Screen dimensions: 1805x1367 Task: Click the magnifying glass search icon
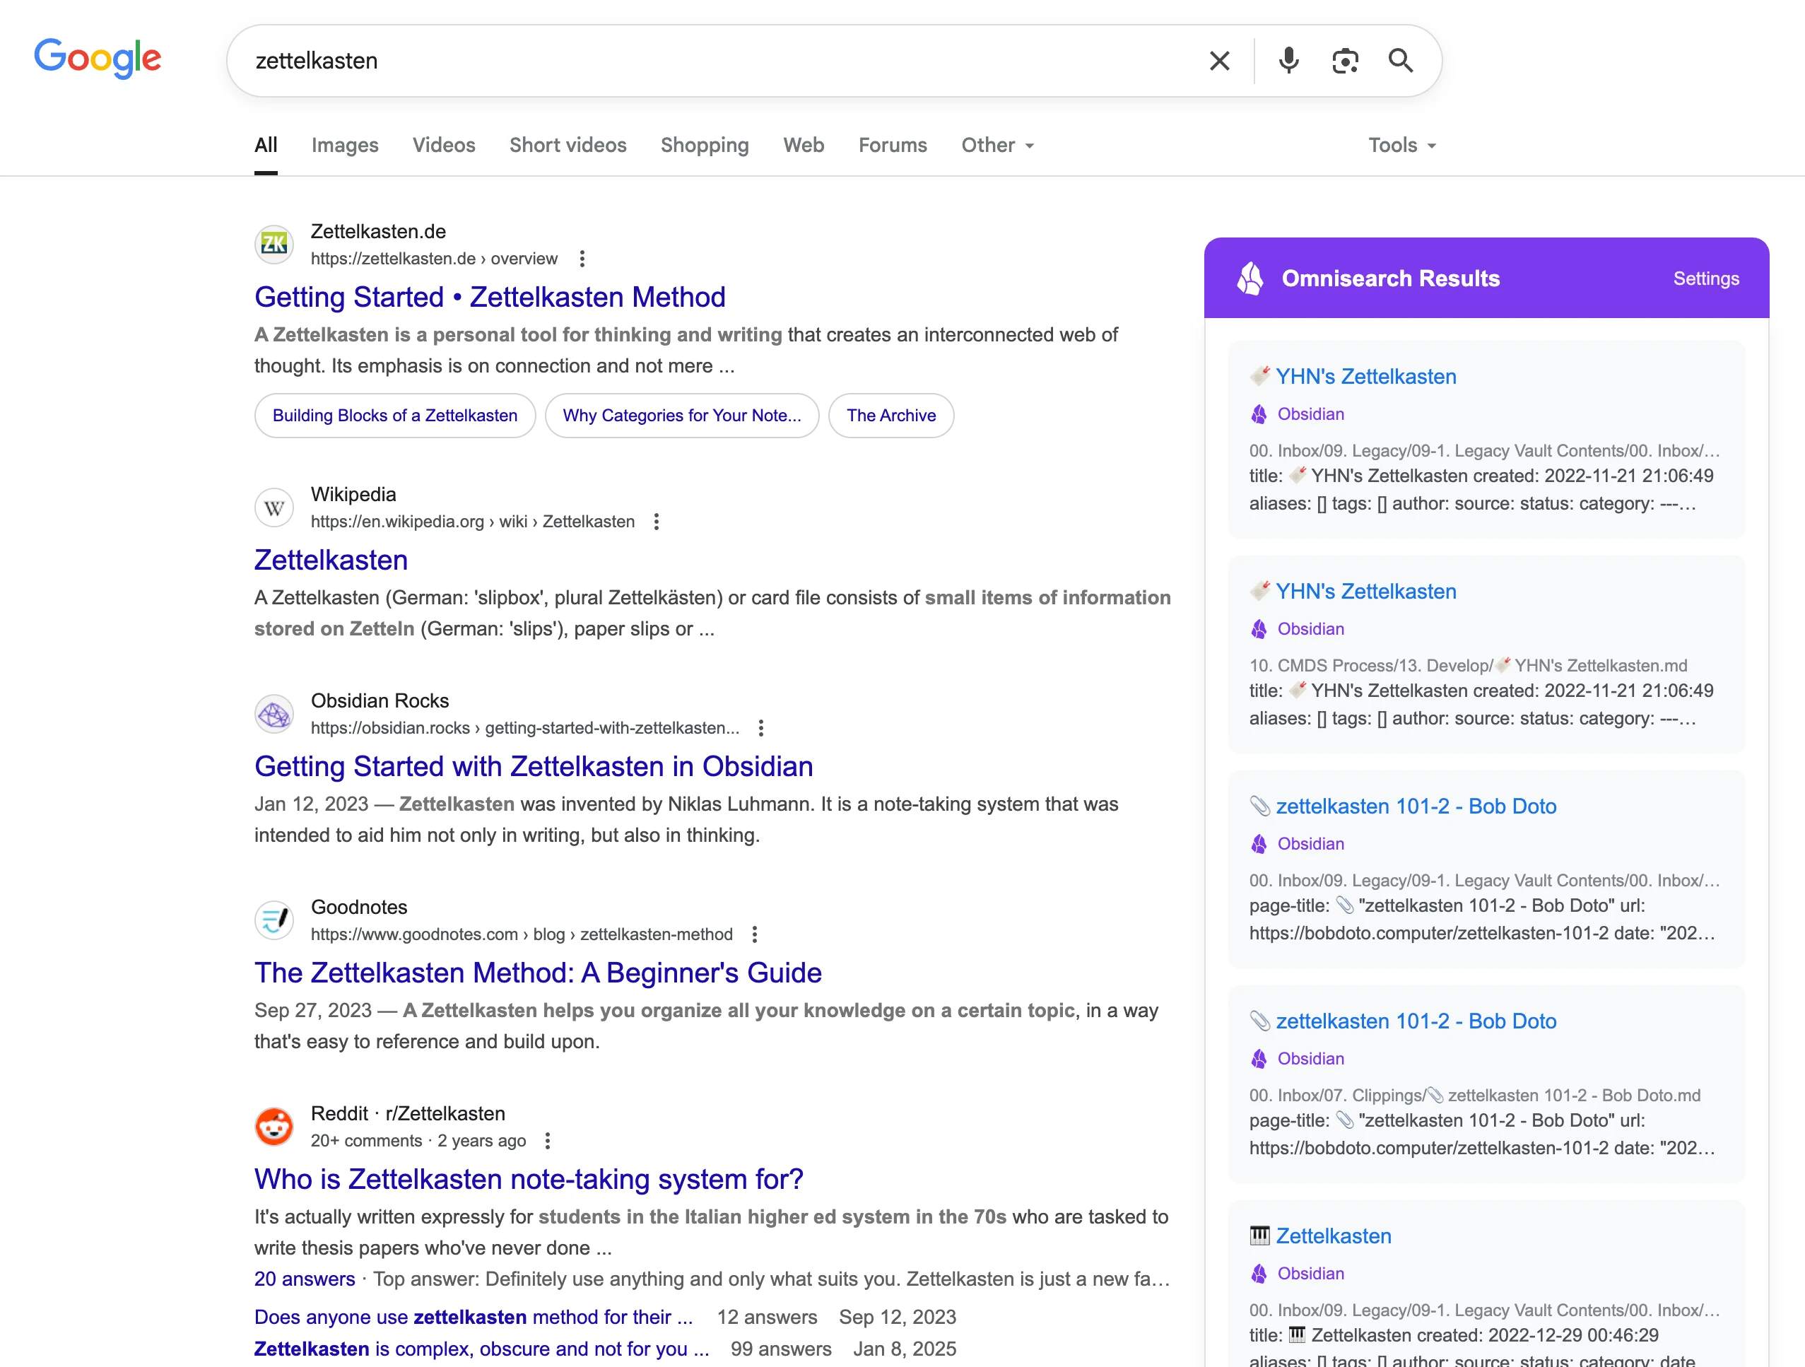tap(1400, 61)
